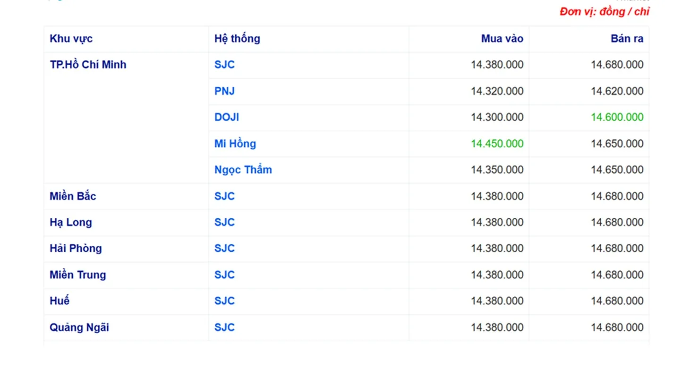Select the green Mi Hồng buy price 14.450.000
Screen dimensions: 673x378
[497, 144]
